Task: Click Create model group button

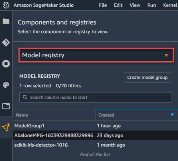Action: pos(148,77)
